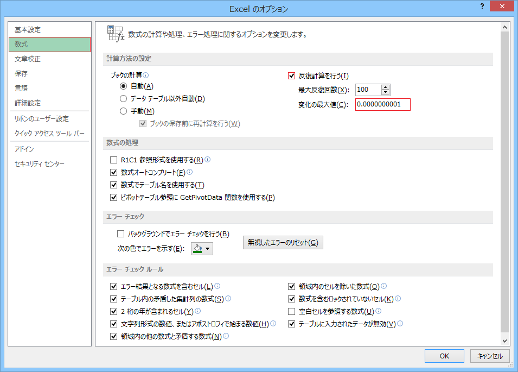Select 数式 category in sidebar
The height and width of the screenshot is (372, 518).
point(49,45)
